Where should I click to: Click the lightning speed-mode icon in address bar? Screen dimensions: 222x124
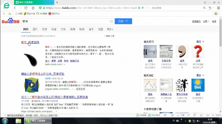click(143, 8)
